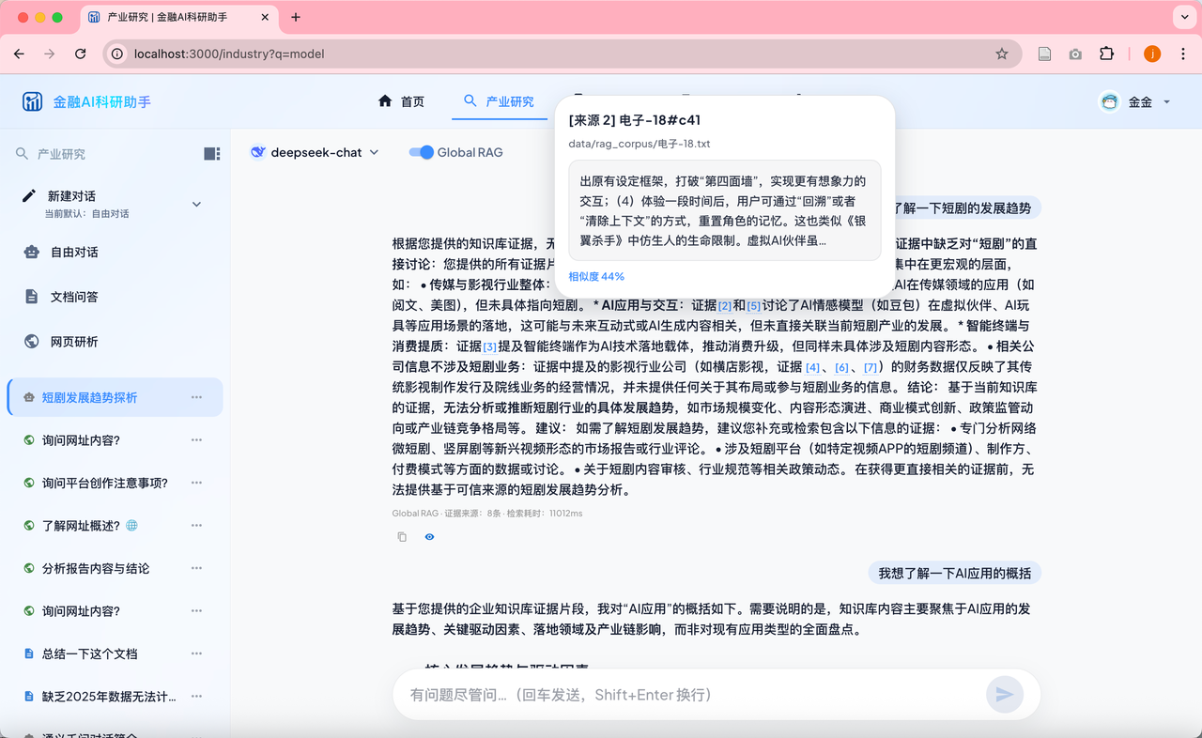This screenshot has height=738, width=1202.
Task: Reload the page with the refresh button
Action: coord(81,54)
